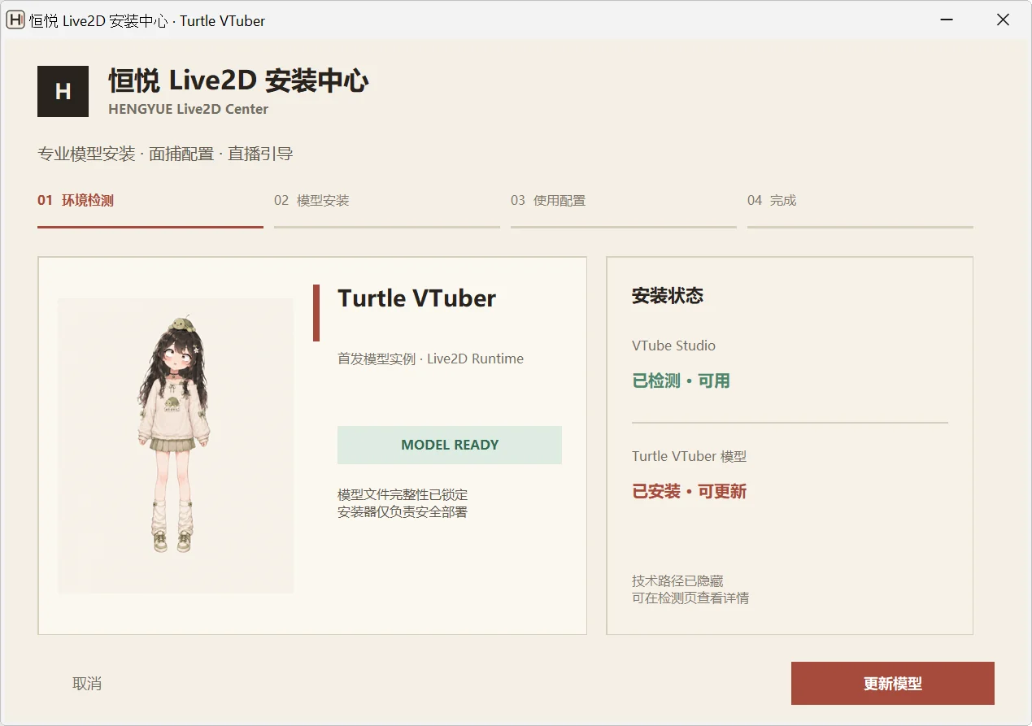Click the 取消 button
Viewport: 1032px width, 726px height.
point(87,684)
